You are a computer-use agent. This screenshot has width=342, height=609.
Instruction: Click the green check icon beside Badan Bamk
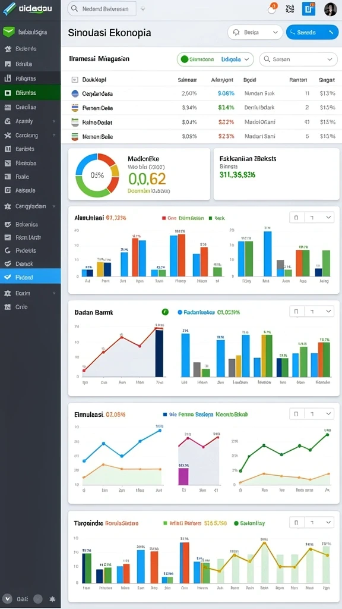[165, 312]
